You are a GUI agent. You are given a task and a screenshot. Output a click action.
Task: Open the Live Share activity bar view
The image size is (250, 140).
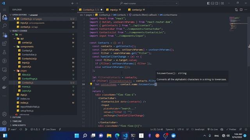tap(4, 78)
